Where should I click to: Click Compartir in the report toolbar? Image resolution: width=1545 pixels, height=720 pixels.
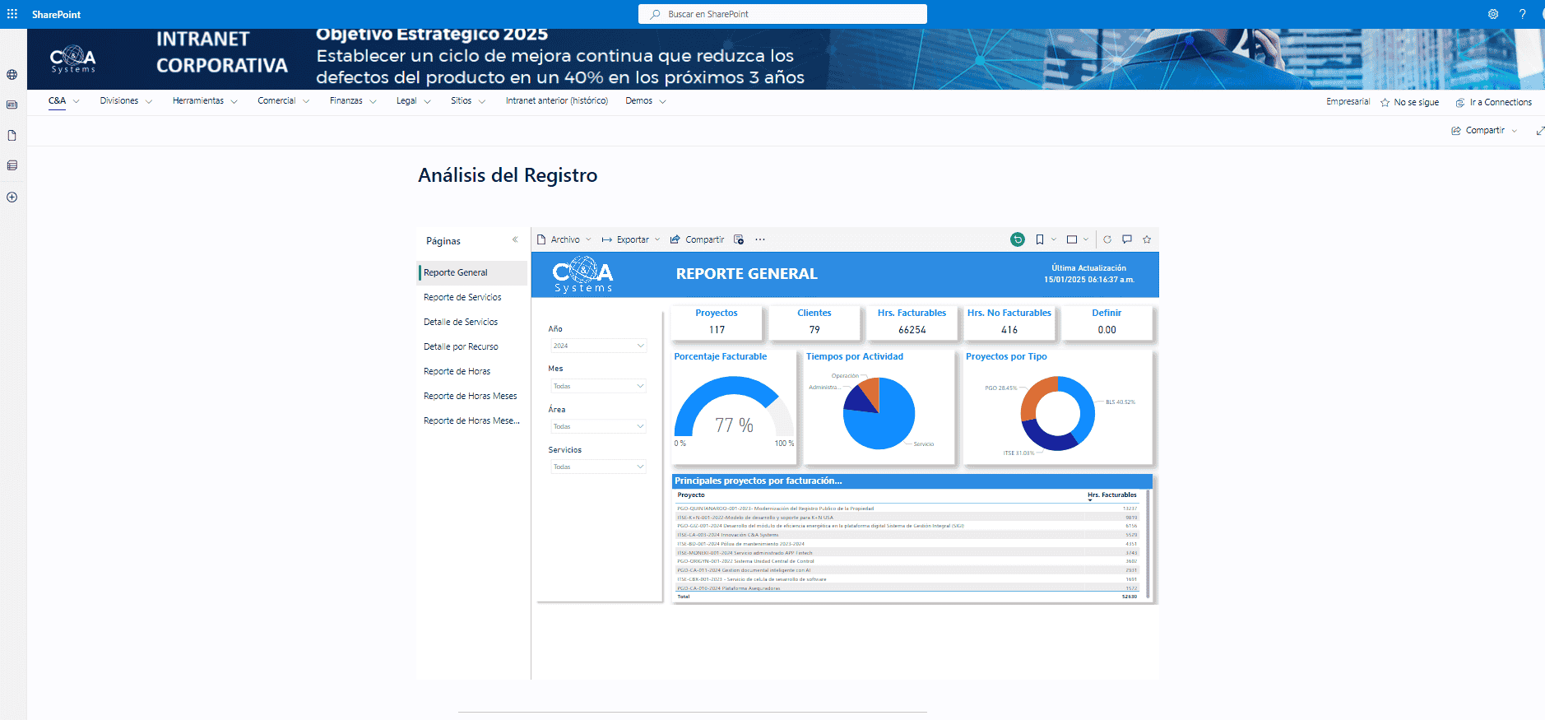coord(698,239)
